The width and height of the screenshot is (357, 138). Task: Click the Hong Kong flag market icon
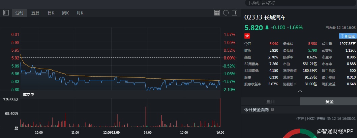(247, 36)
